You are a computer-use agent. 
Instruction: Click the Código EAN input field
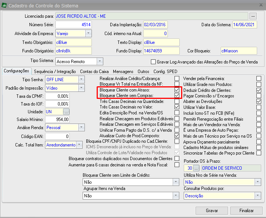57,136
